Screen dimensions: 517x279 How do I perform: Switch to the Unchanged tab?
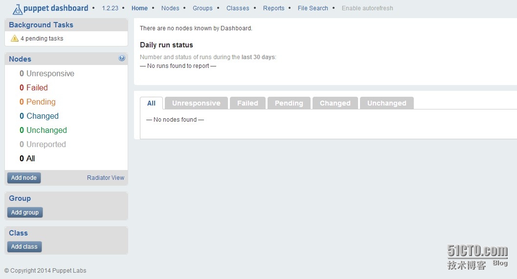point(387,103)
